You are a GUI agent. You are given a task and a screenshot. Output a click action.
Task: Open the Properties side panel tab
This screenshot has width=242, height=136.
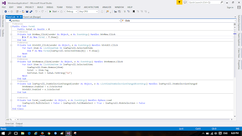point(239,65)
